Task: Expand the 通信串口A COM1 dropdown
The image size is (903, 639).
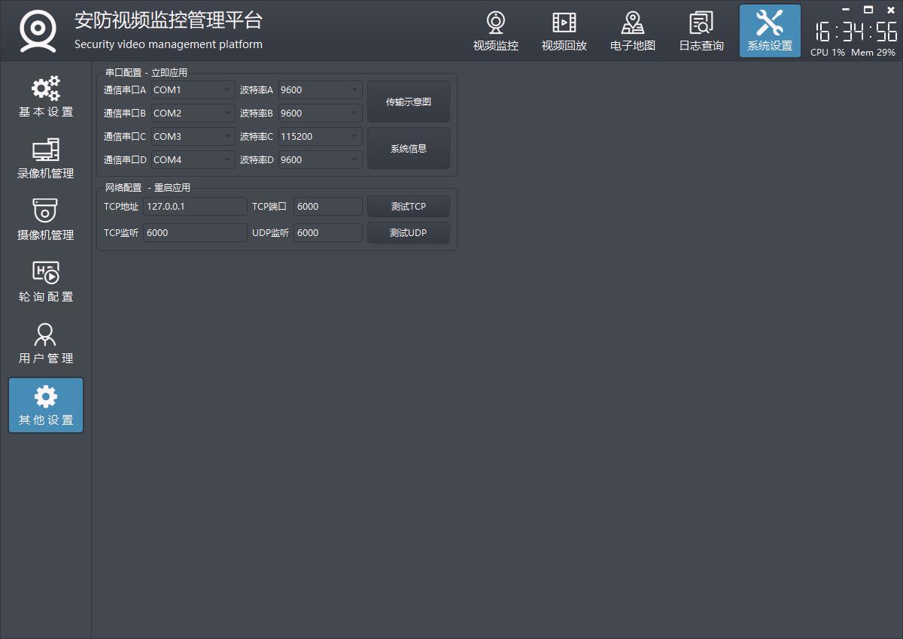Action: coord(193,90)
